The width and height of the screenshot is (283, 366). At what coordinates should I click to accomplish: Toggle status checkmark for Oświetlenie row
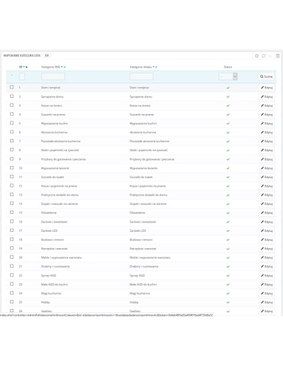pos(228,213)
